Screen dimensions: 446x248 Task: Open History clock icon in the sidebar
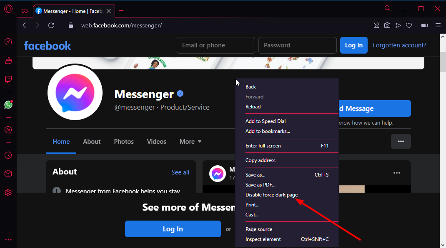coord(8,155)
